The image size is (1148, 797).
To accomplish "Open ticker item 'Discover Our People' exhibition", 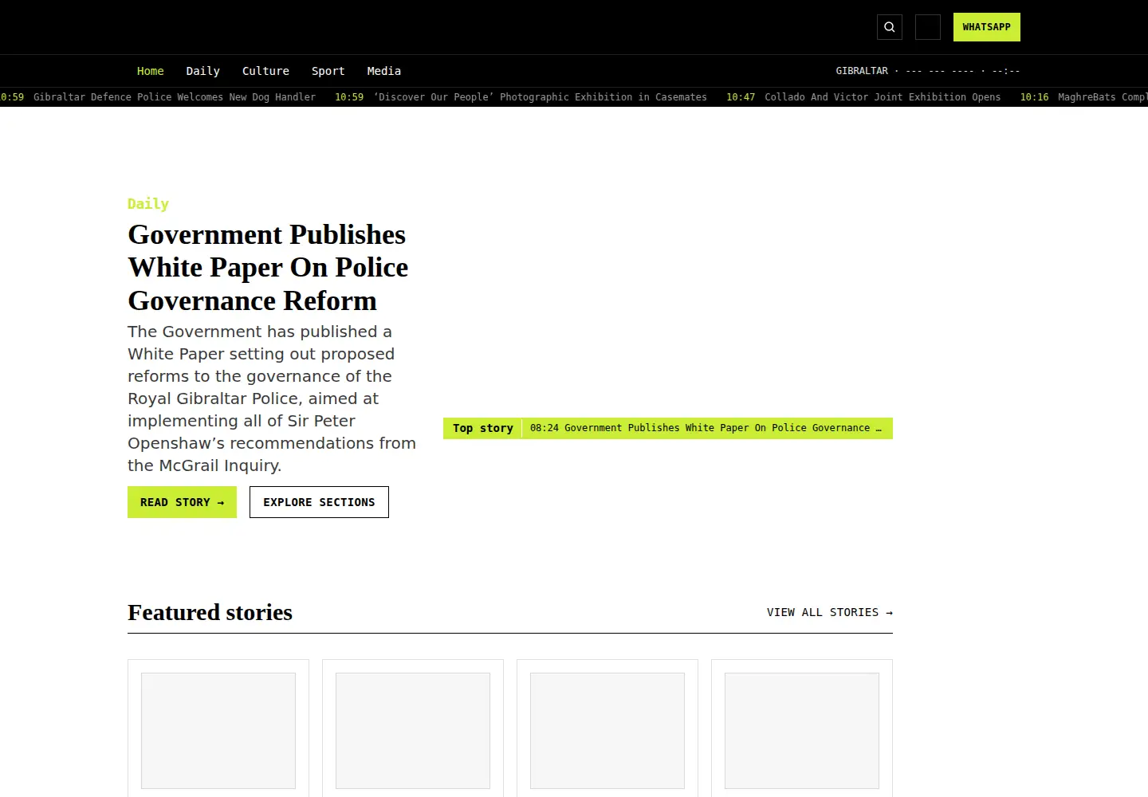I will click(521, 97).
